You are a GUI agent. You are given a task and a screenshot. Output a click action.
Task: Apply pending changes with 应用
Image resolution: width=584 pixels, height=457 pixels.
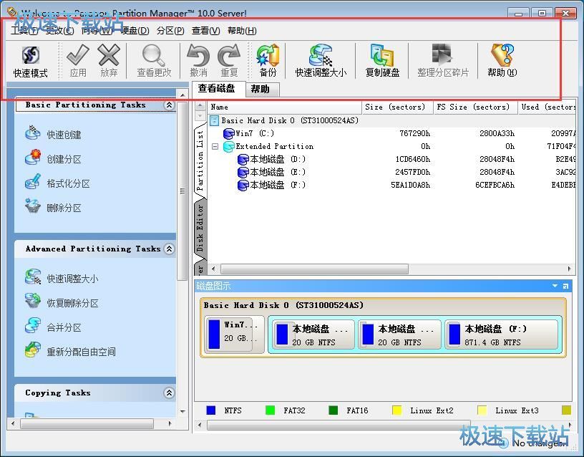(78, 61)
